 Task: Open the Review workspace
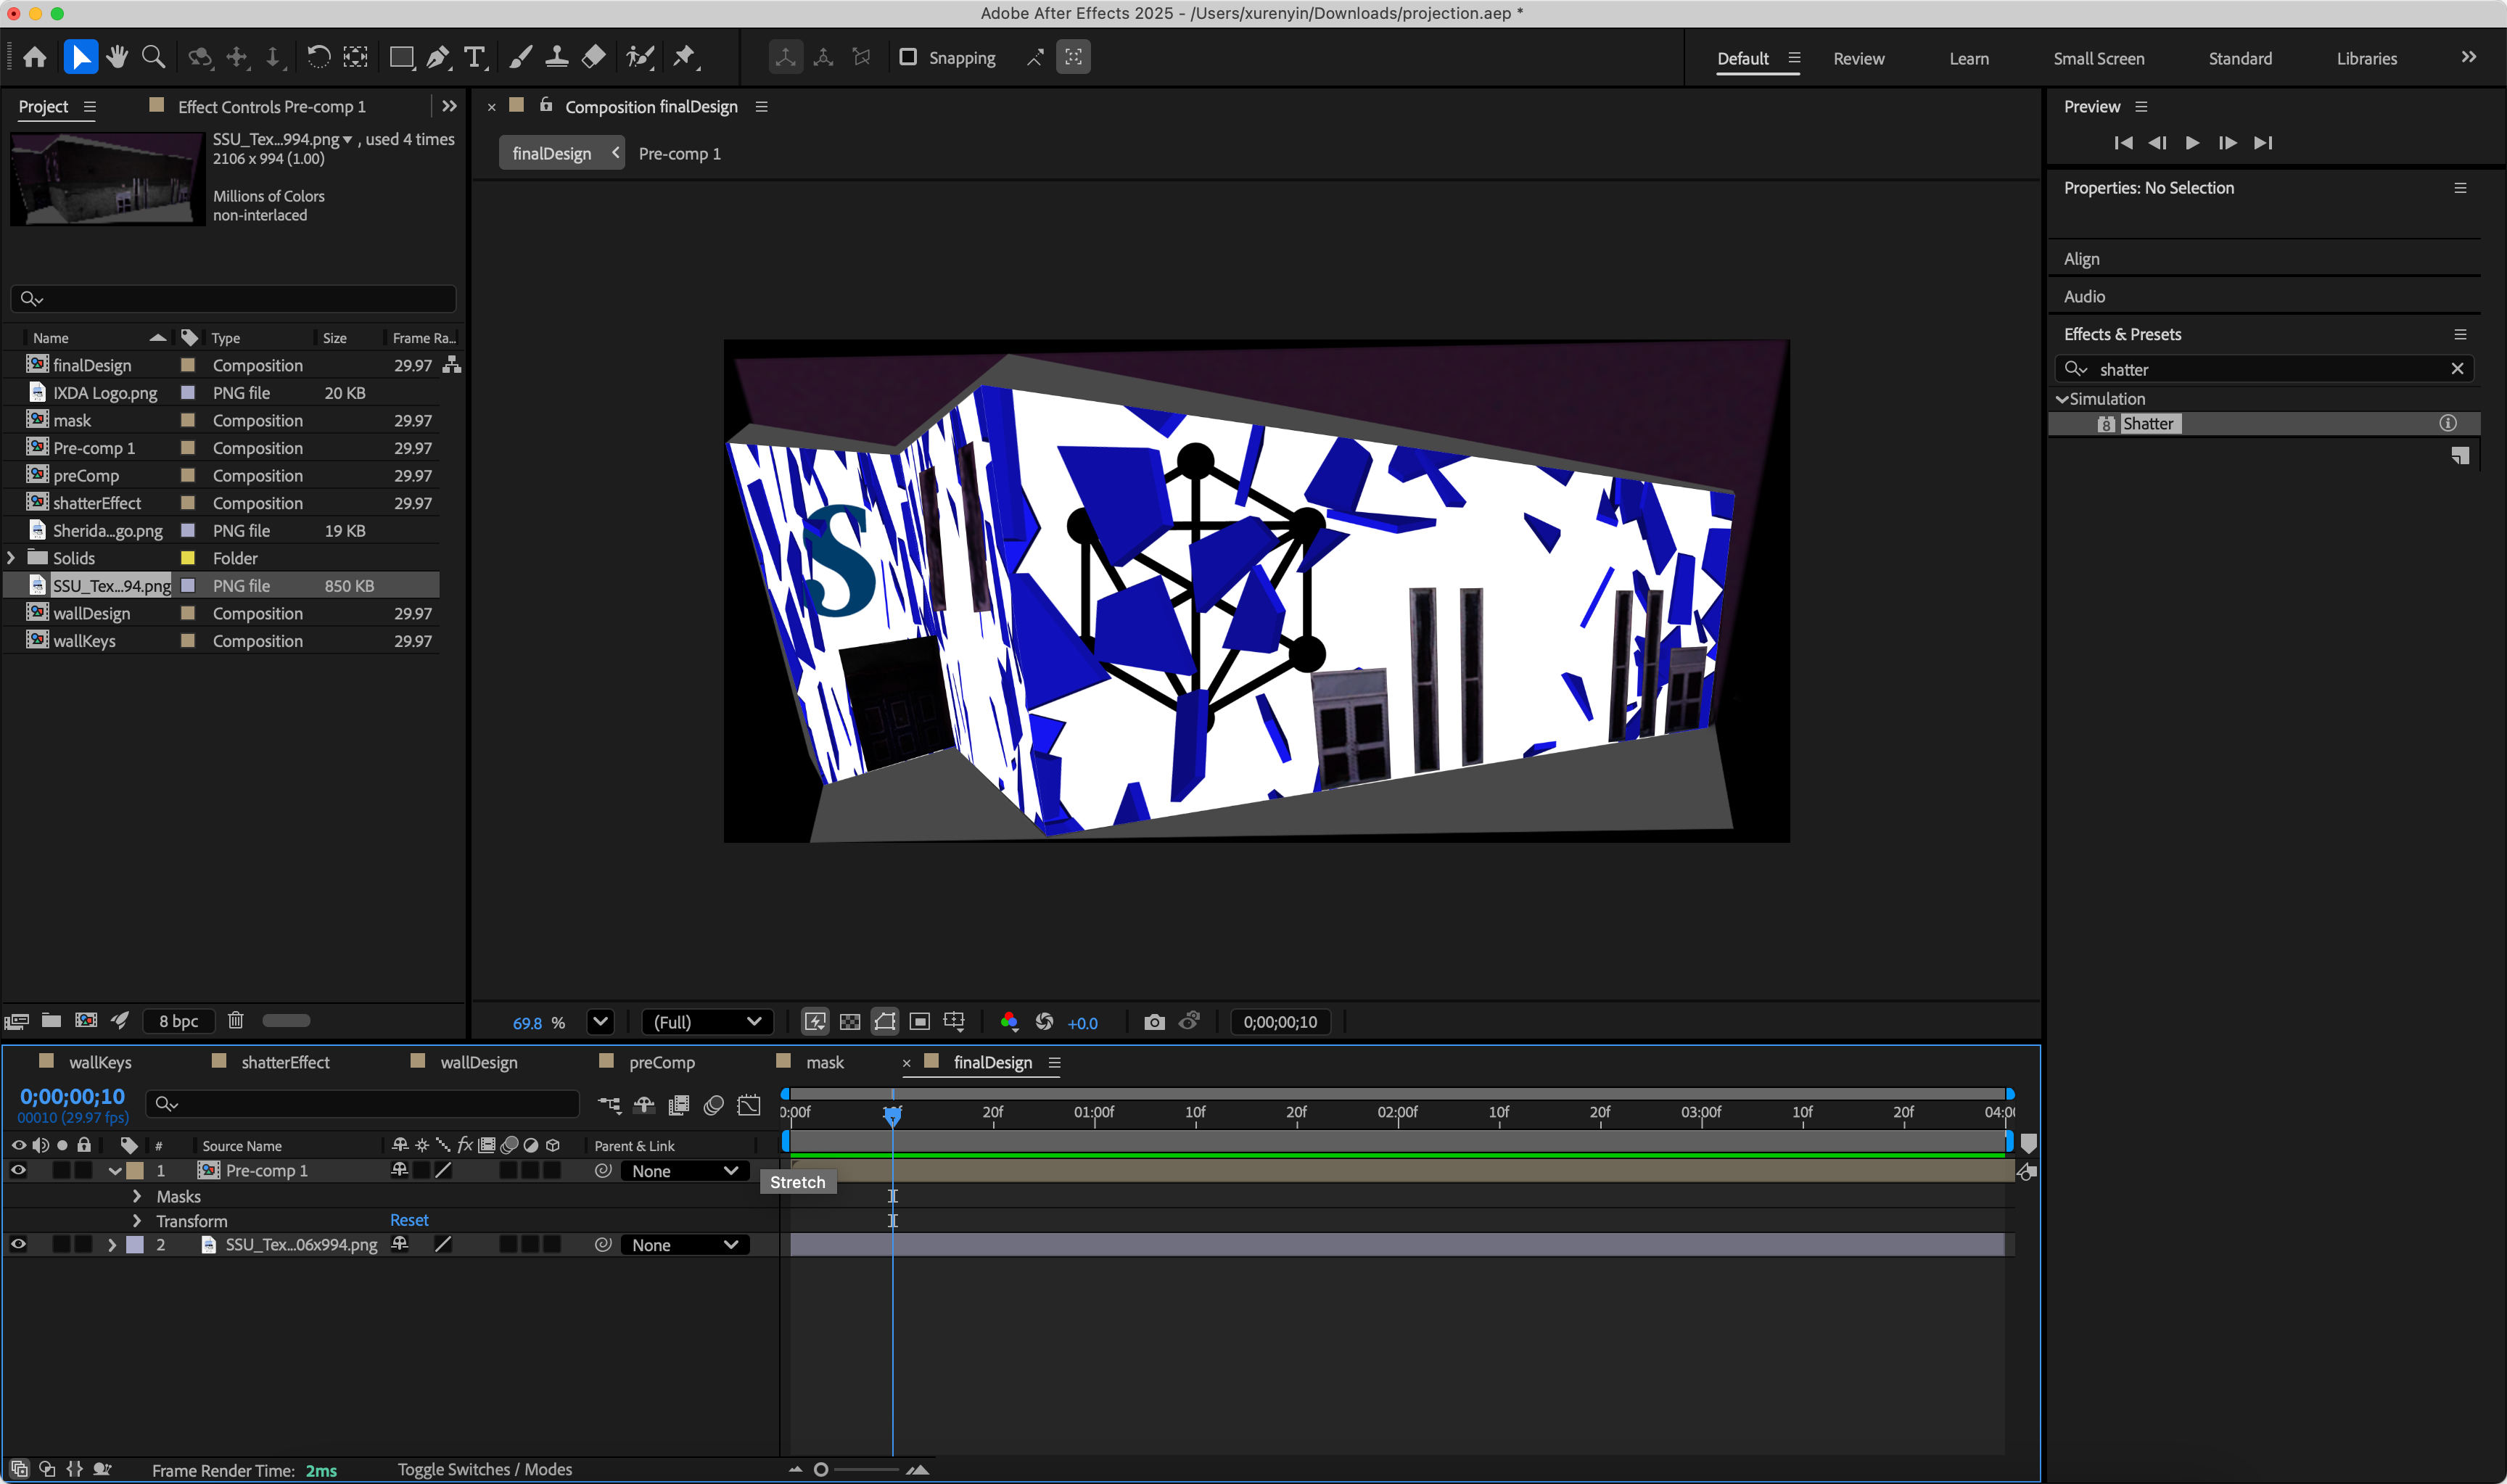1858,58
